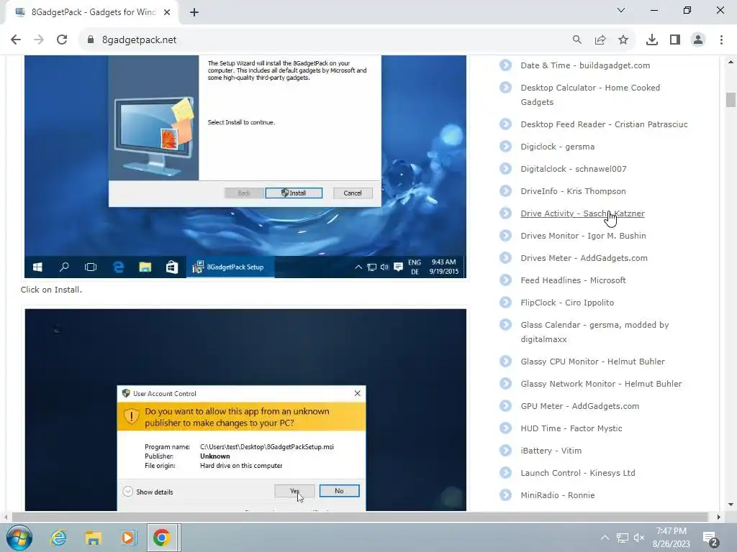Go back to the previous page

(x=16, y=40)
